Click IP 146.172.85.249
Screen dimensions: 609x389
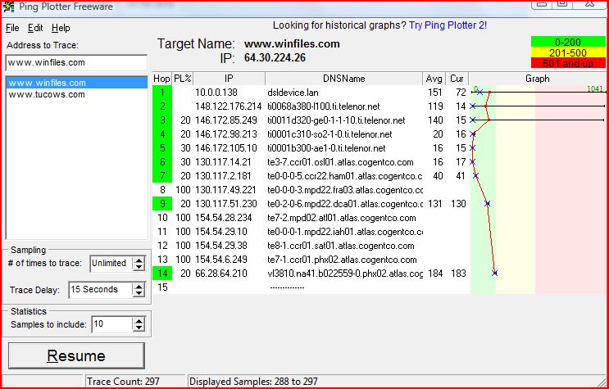[226, 120]
